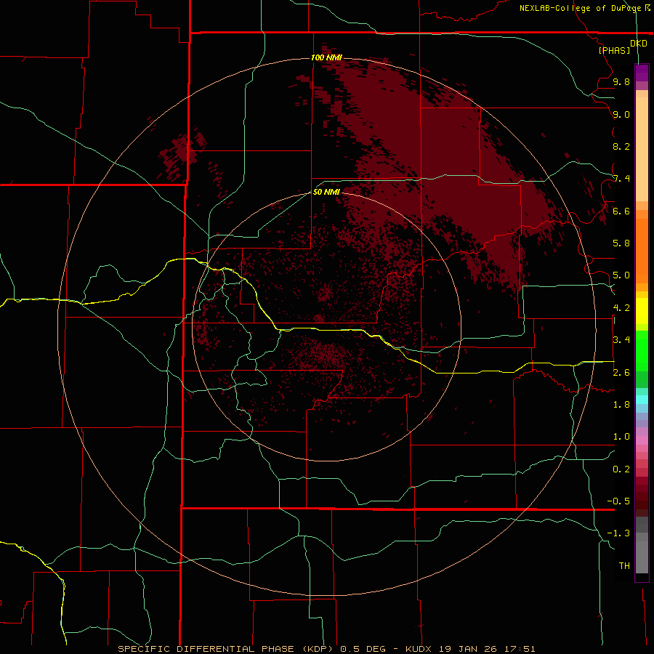Screen dimensions: 654x654
Task: Click the 0.2 value on color scale
Action: tap(621, 469)
